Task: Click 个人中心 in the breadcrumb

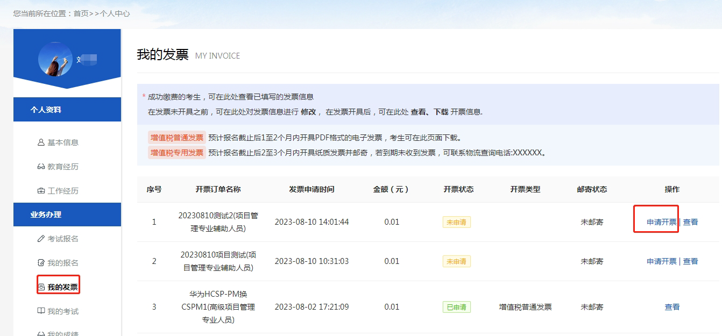Action: tap(115, 13)
